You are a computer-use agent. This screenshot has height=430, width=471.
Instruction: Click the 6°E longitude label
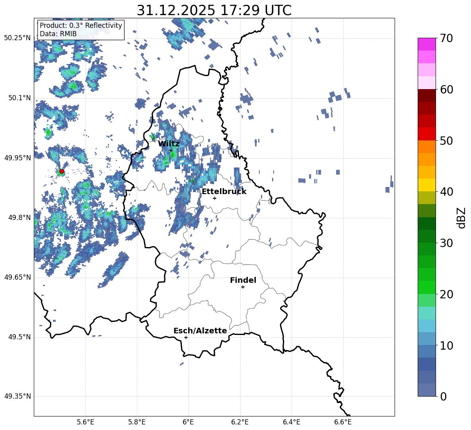pyautogui.click(x=188, y=422)
